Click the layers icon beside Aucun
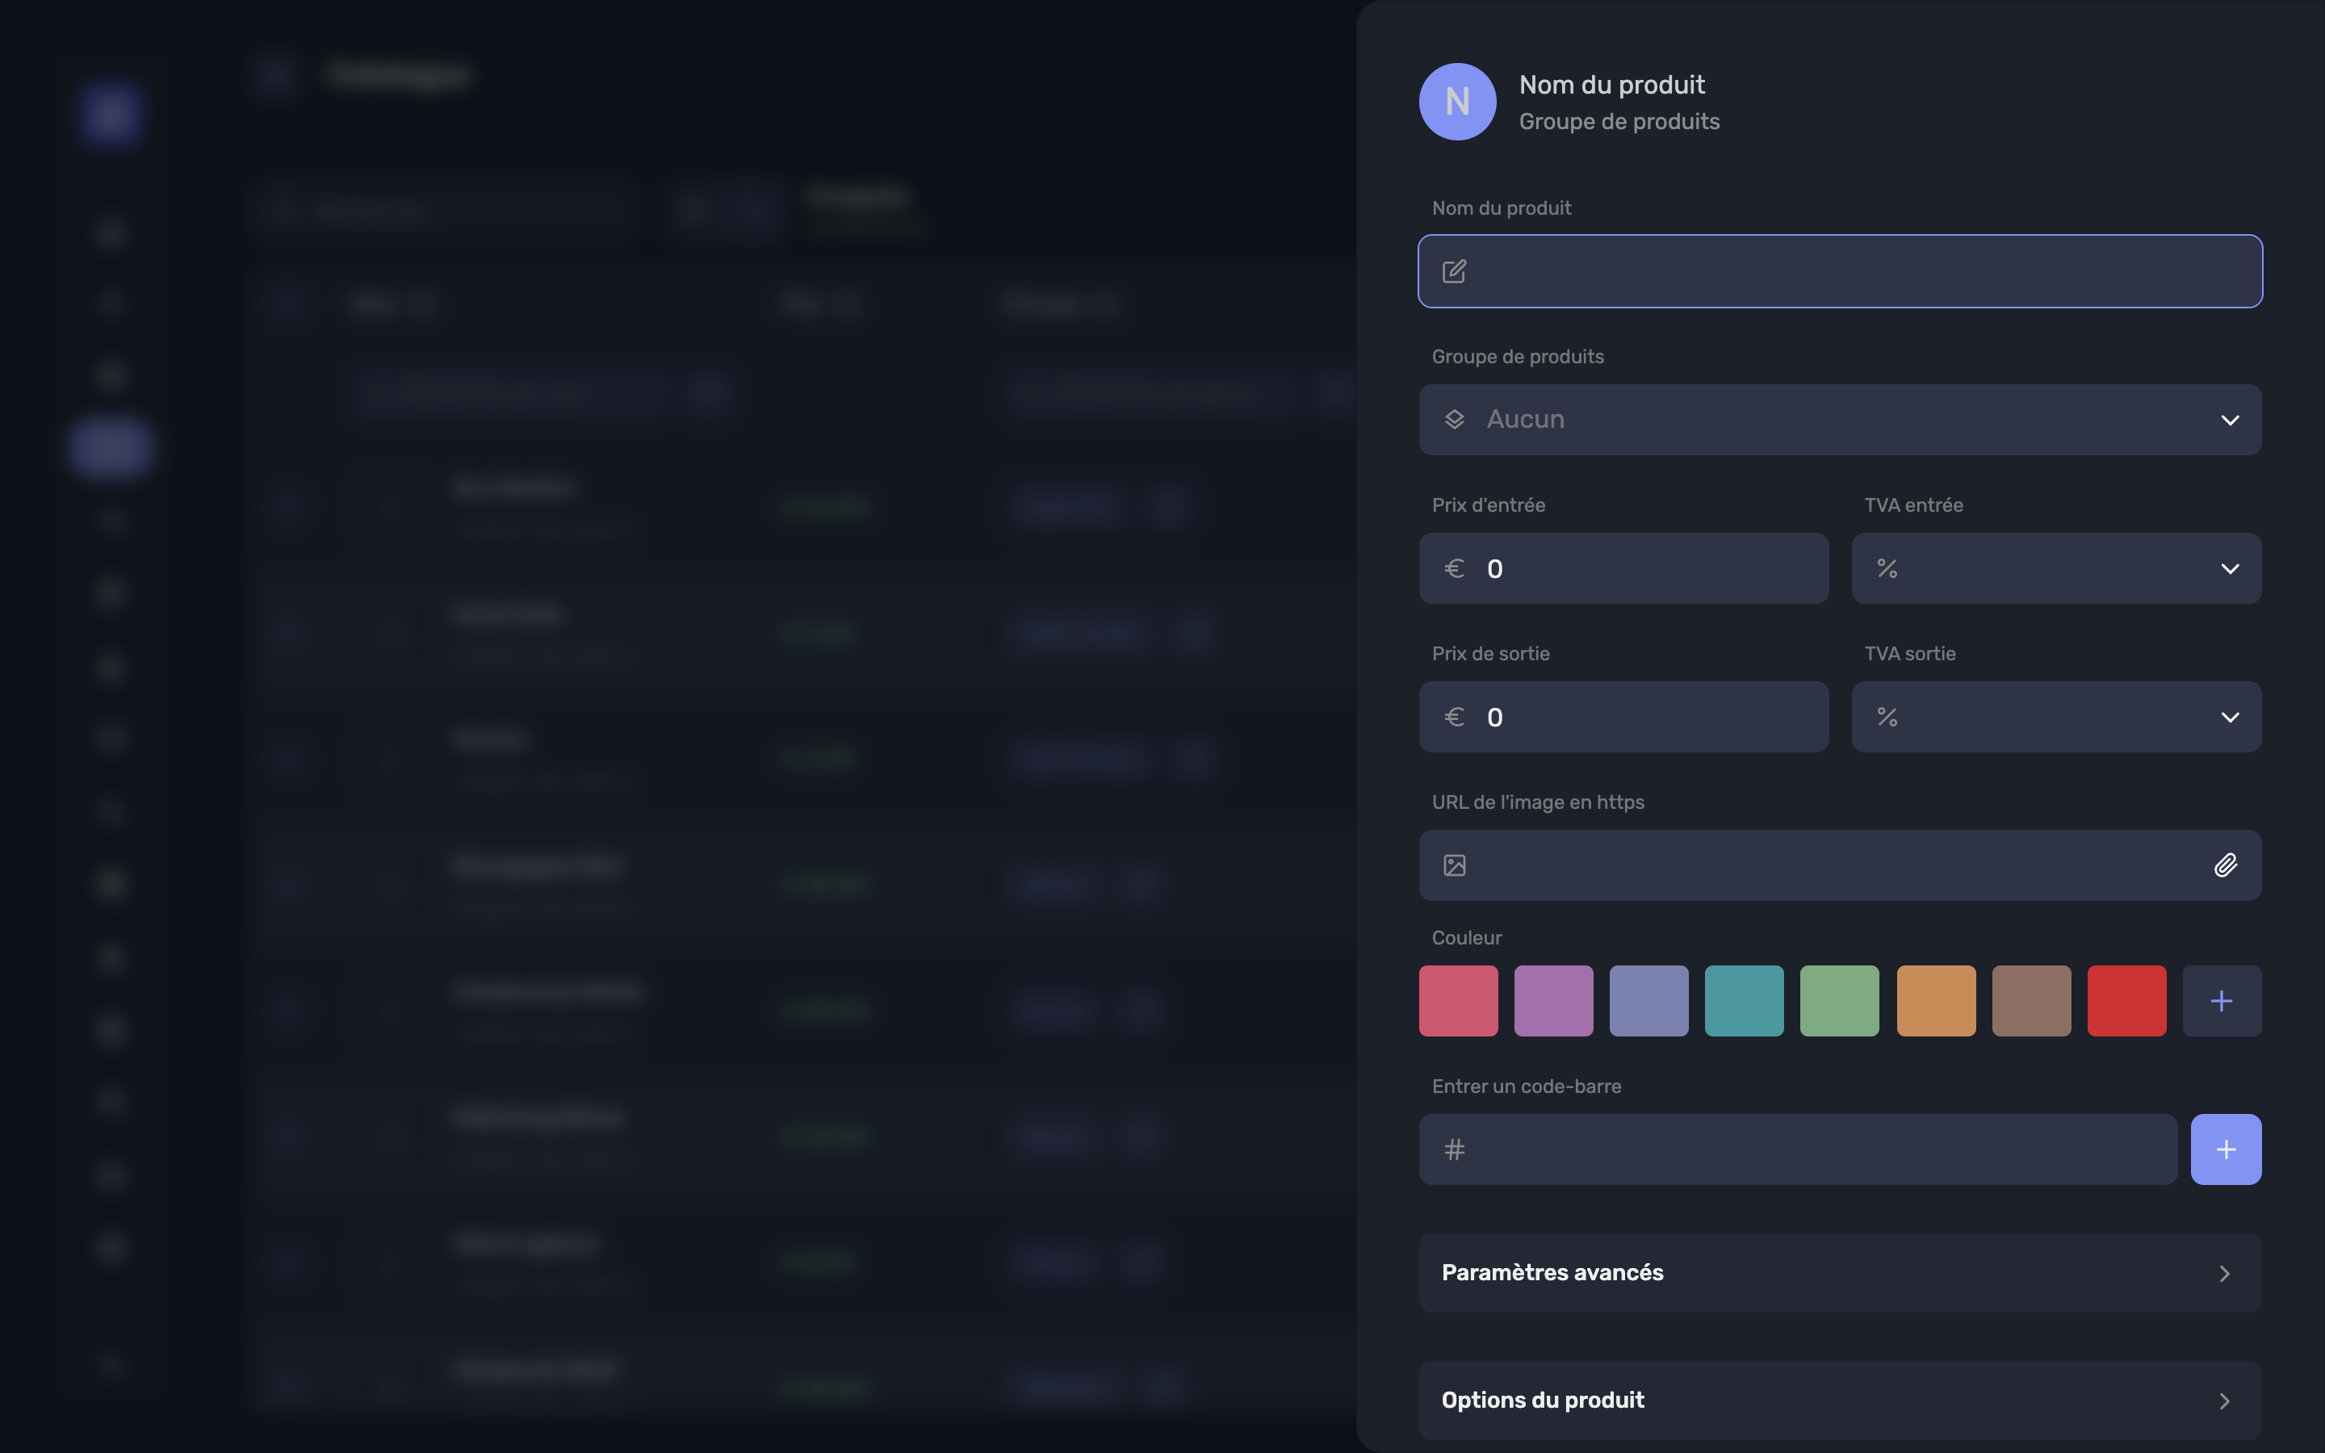This screenshot has height=1453, width=2325. (1455, 420)
